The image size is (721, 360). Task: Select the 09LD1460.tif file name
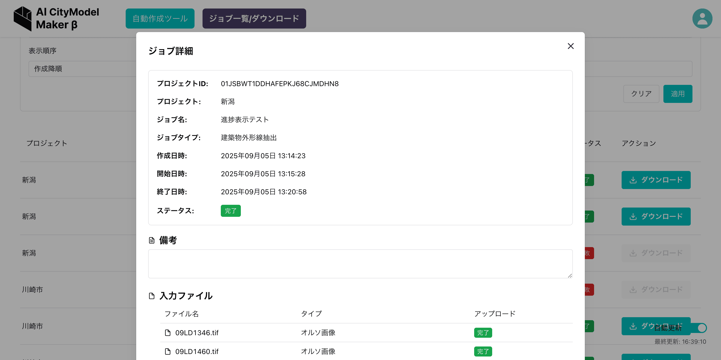tap(197, 351)
